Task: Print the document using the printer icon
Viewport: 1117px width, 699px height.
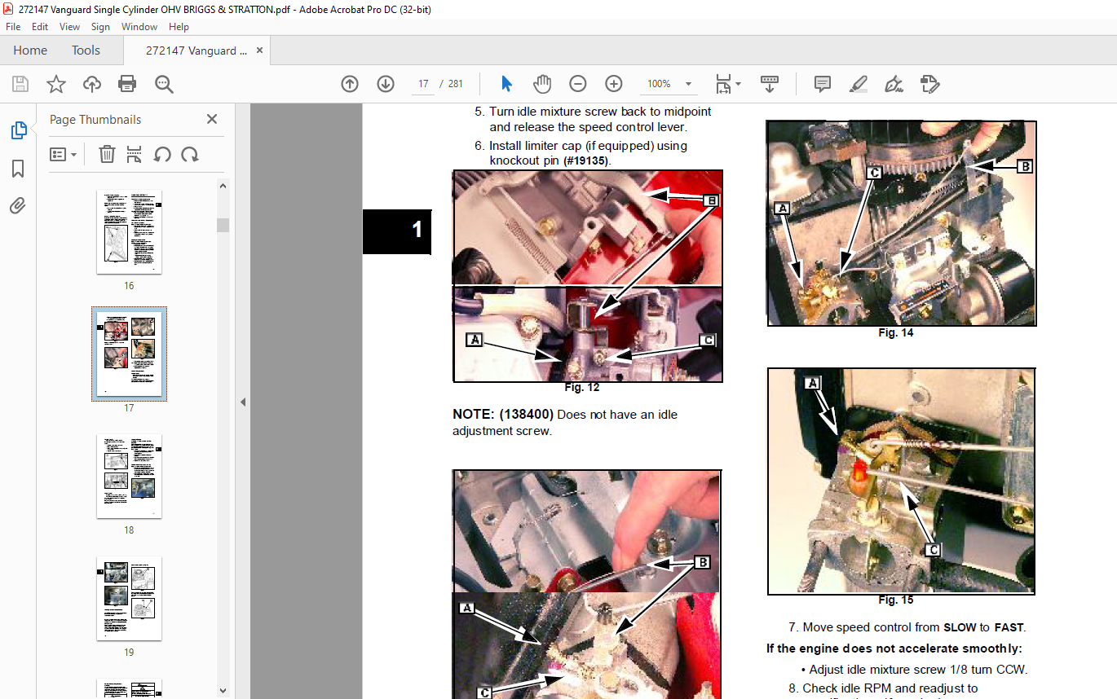Action: click(x=127, y=84)
